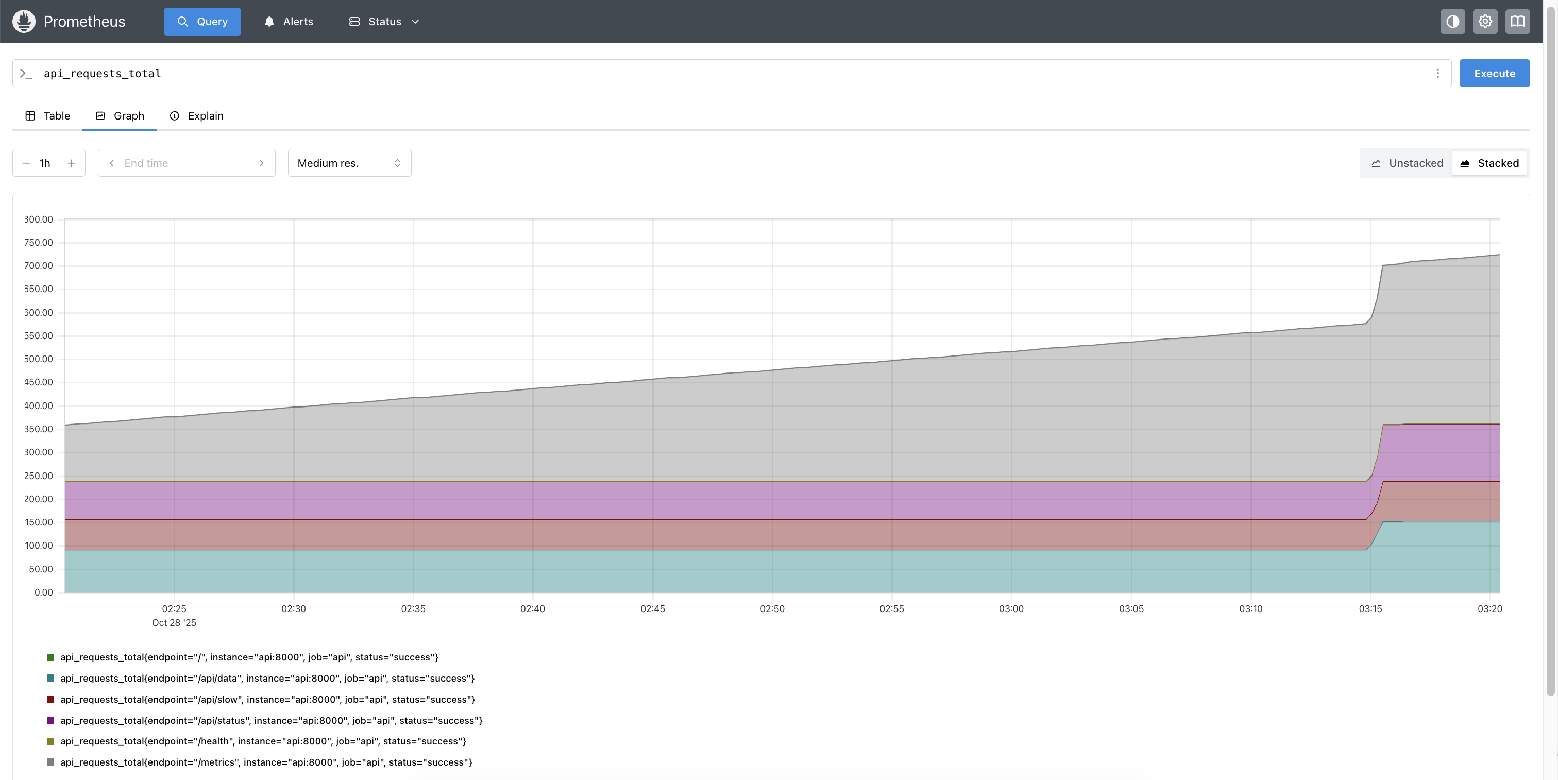Click the Status database icon
The image size is (1558, 780).
[x=354, y=21]
